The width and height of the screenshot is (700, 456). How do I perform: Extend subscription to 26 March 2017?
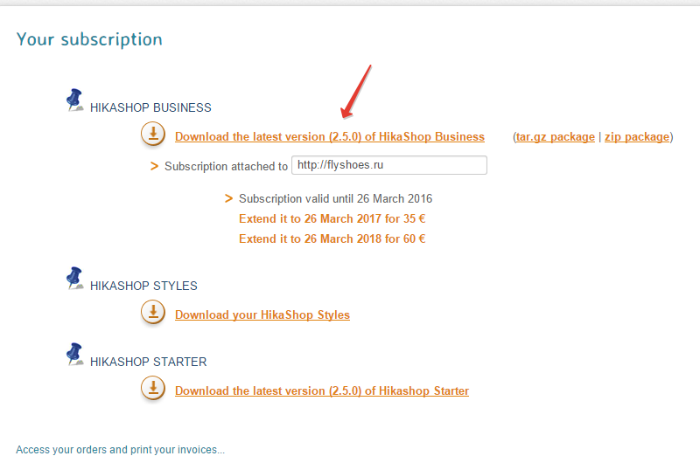point(332,218)
